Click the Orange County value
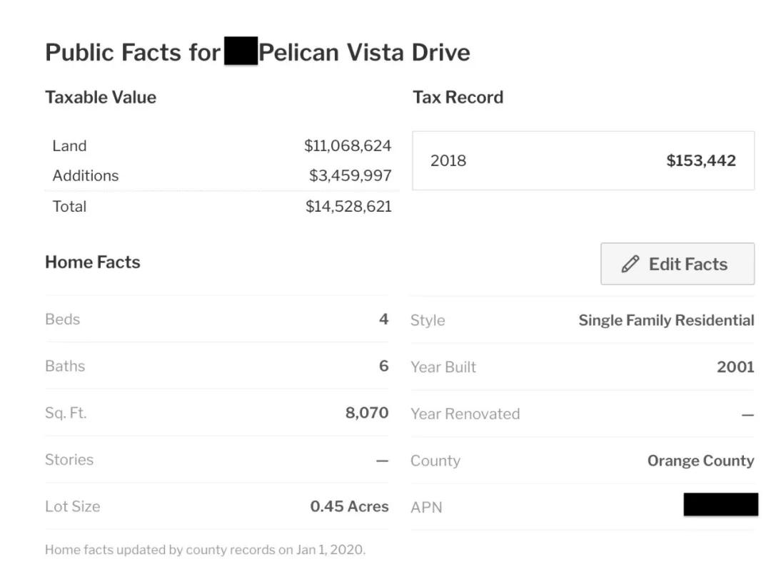771x574 pixels. [700, 461]
